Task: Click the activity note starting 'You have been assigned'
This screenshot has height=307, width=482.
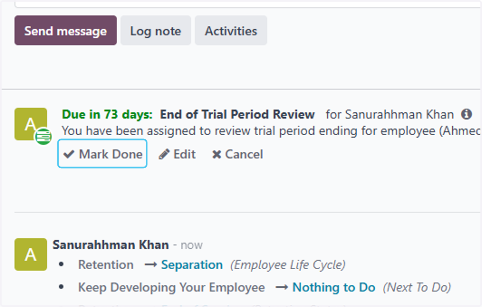Action: point(271,130)
